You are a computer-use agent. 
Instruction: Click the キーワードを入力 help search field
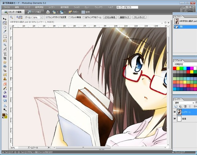[x=127, y=7]
